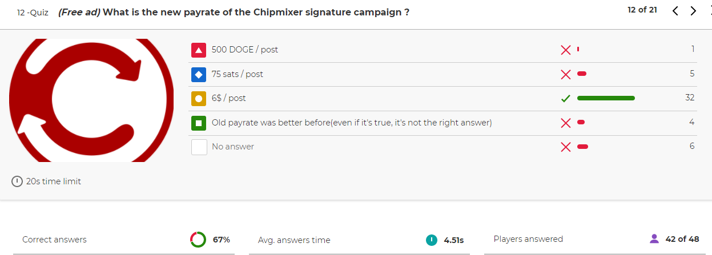
Task: Open the Chipmixer logo image
Action: [x=91, y=100]
